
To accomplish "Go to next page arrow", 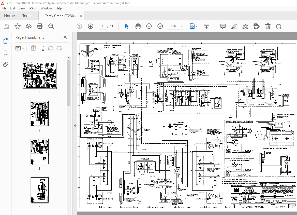I will [x=91, y=26].
